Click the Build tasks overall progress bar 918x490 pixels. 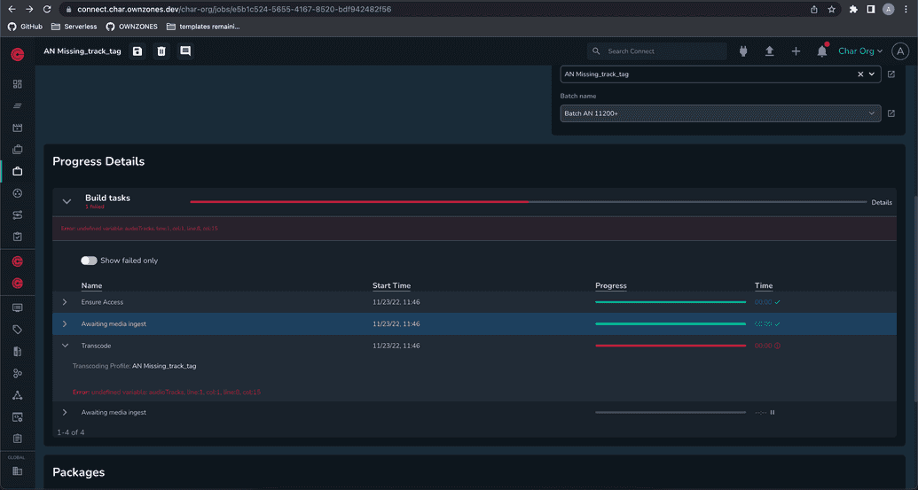(528, 202)
